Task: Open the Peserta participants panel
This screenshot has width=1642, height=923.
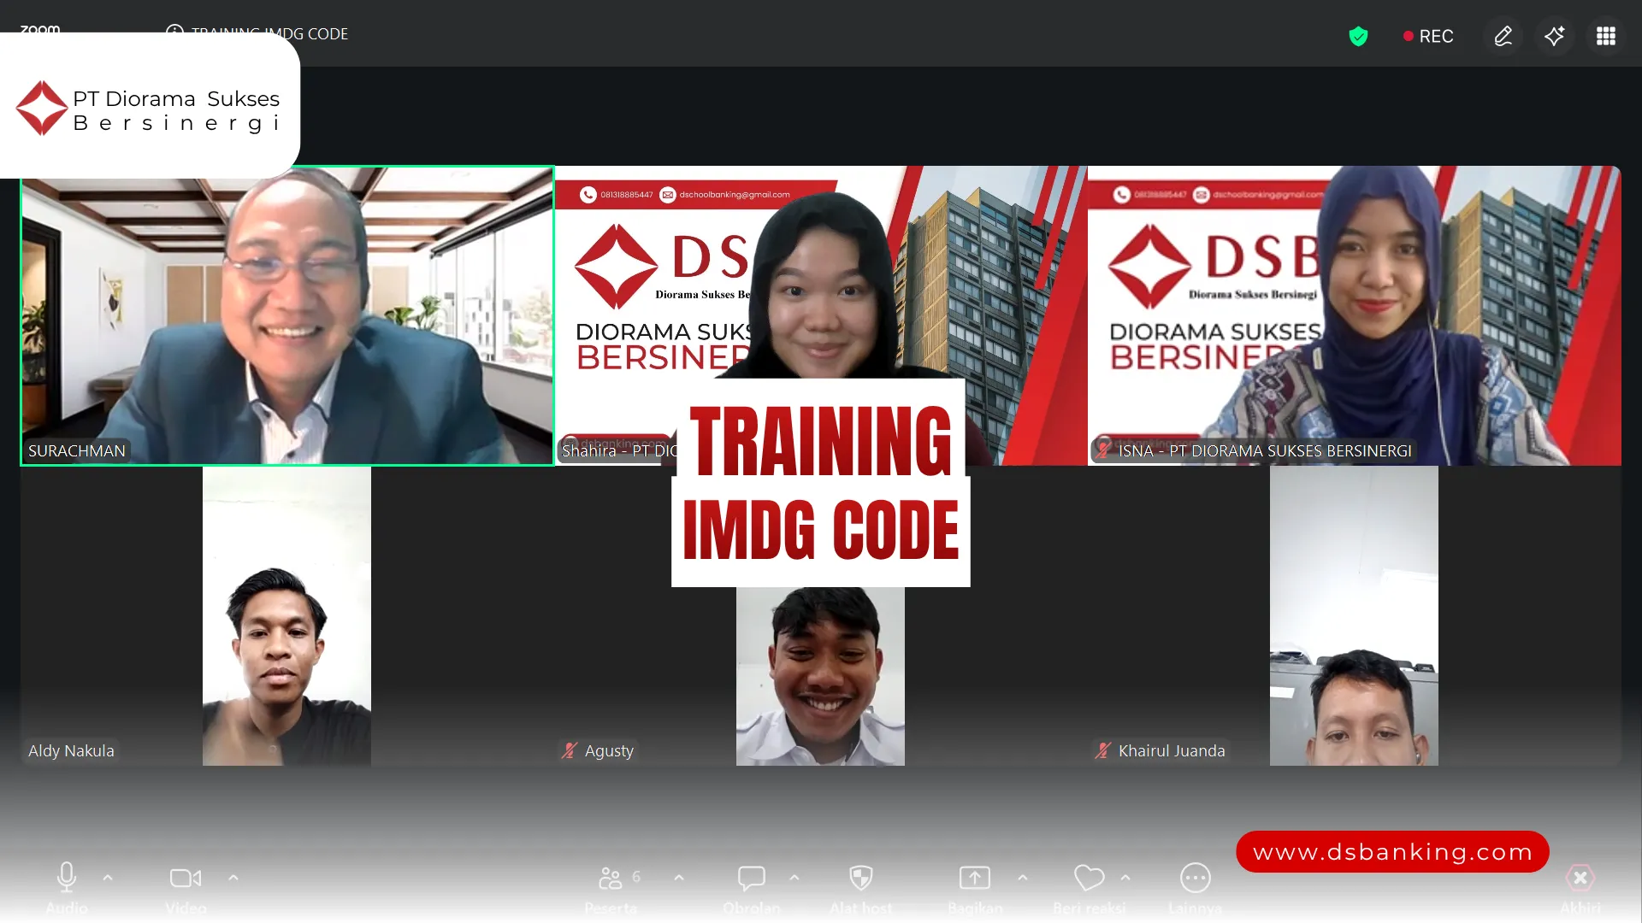Action: (x=611, y=878)
